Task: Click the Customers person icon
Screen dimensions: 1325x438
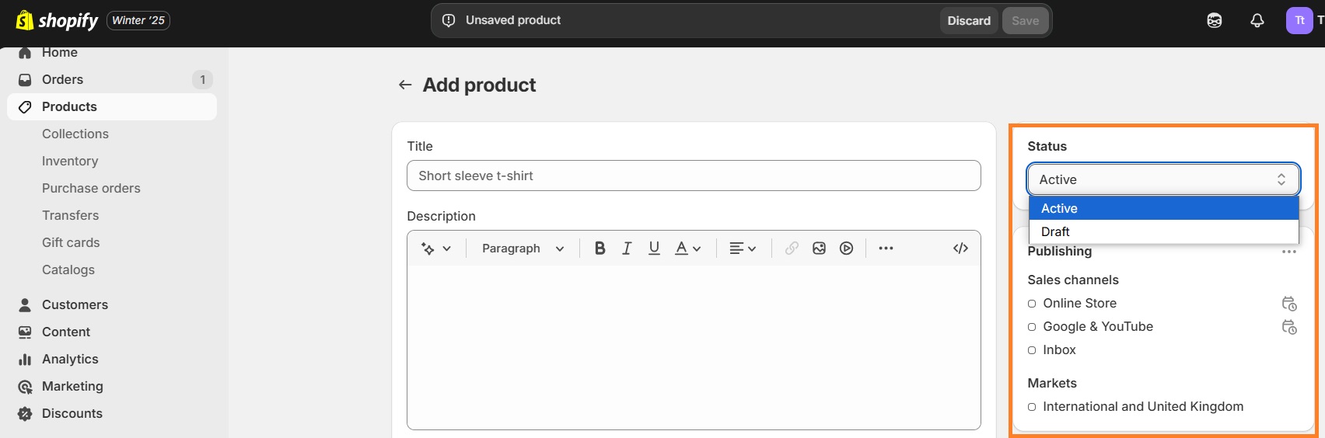Action: coord(25,304)
